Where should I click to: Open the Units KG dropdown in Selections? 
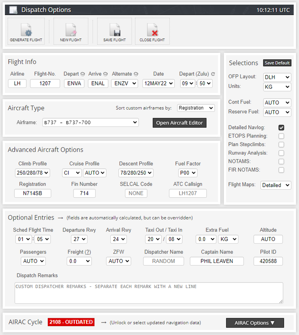point(277,87)
